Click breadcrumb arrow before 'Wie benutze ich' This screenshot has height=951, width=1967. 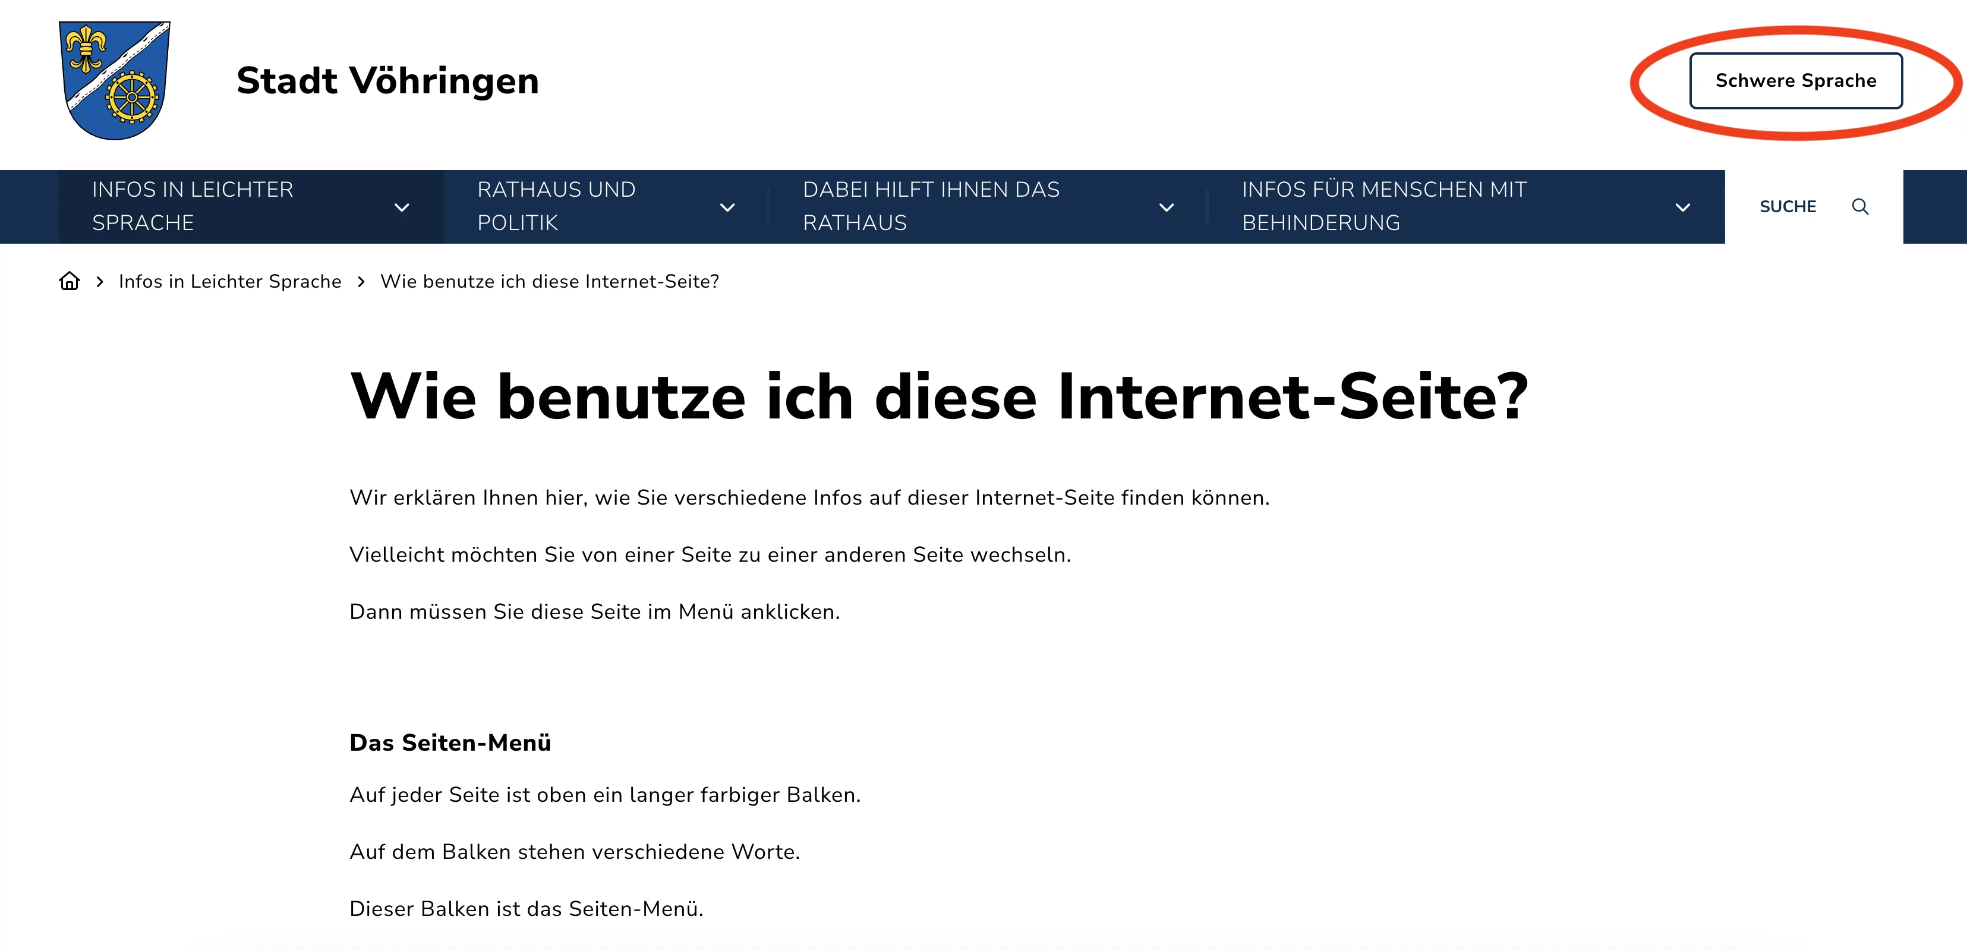(x=361, y=282)
